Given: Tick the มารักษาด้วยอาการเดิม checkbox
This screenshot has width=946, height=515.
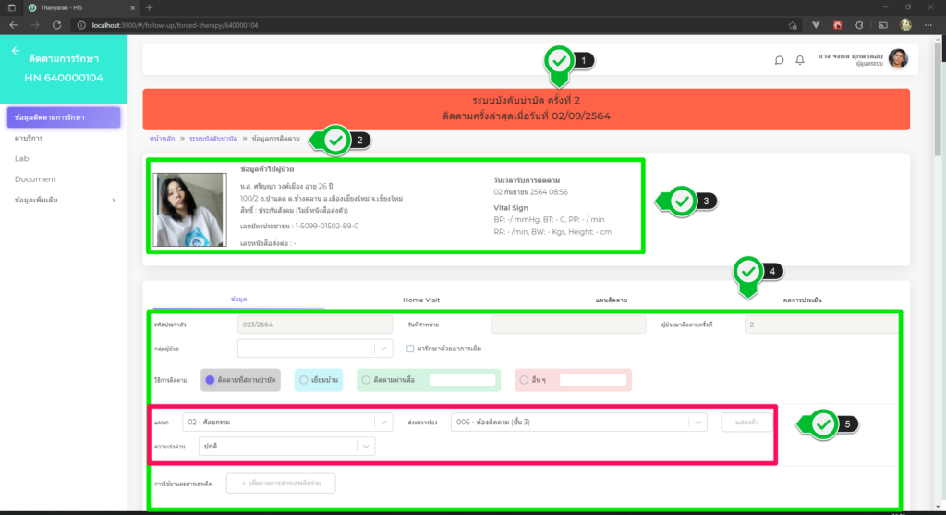Looking at the screenshot, I should pos(411,349).
